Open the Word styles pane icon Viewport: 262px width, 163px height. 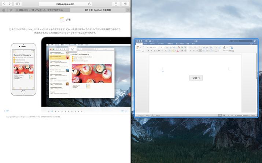pyautogui.click(x=232, y=49)
